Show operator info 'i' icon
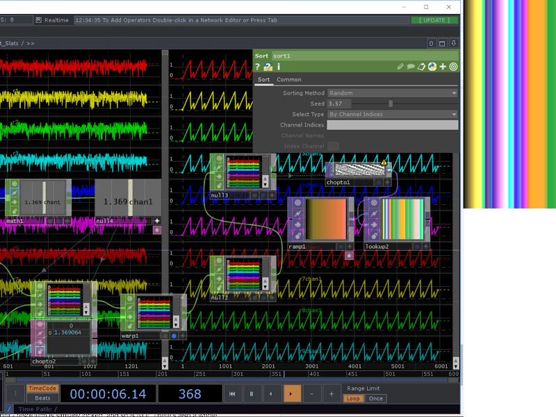 279,67
